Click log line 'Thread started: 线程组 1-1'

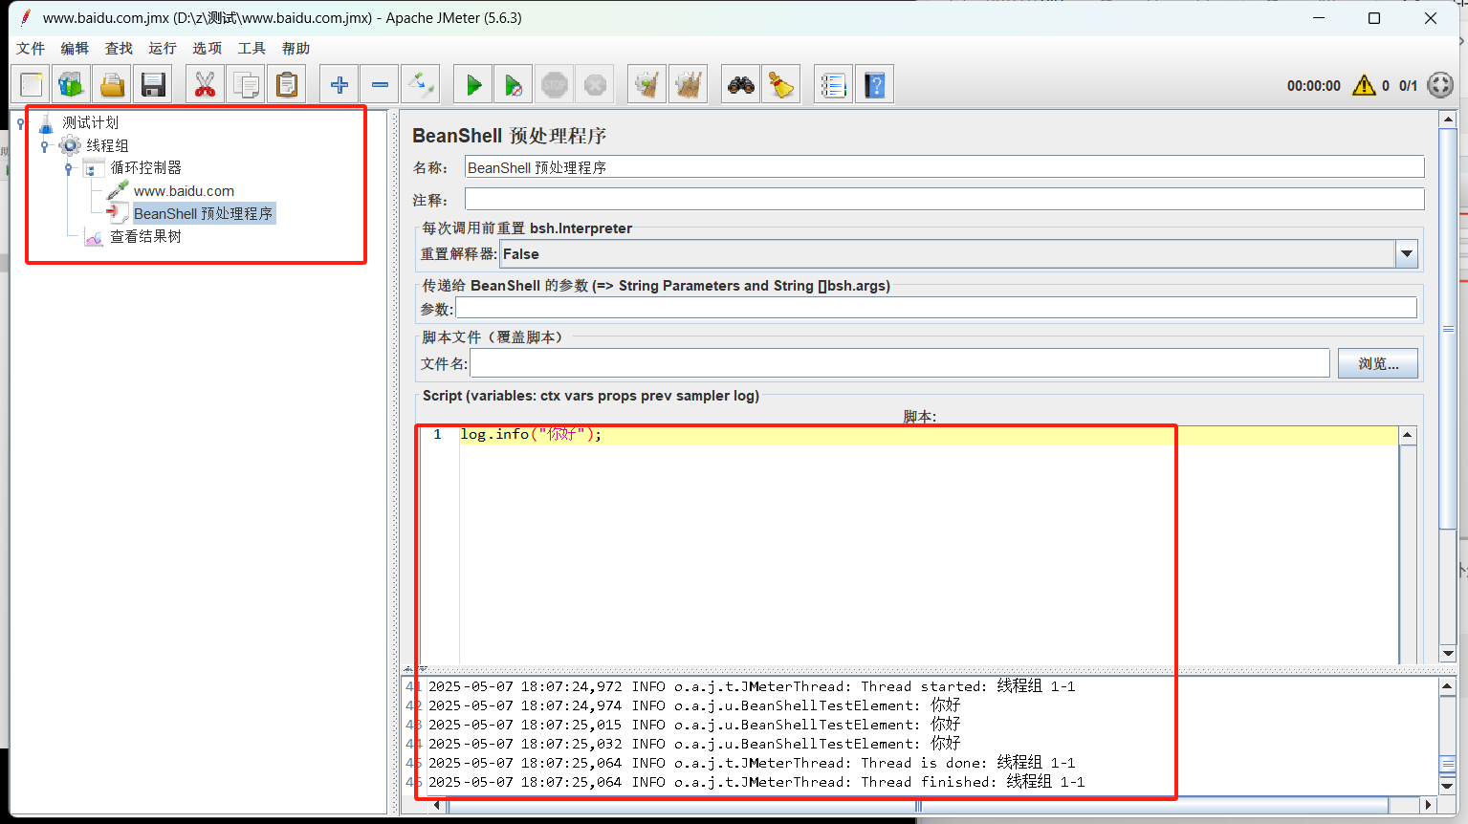(752, 686)
